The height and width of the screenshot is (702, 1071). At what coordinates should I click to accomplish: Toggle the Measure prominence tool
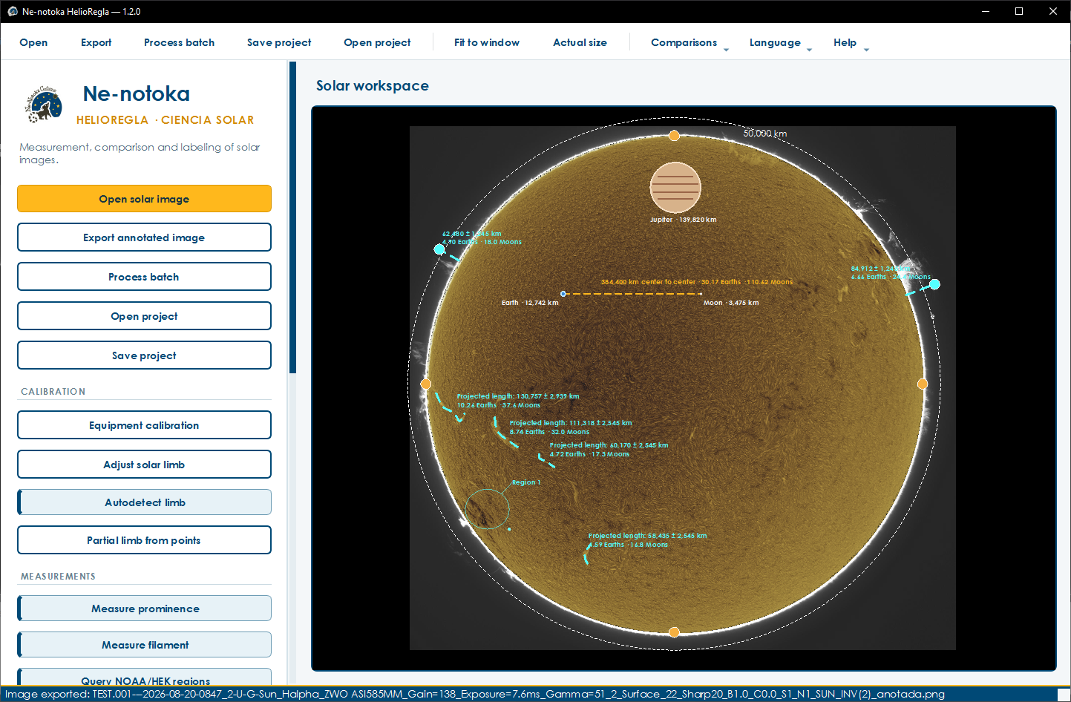(145, 608)
